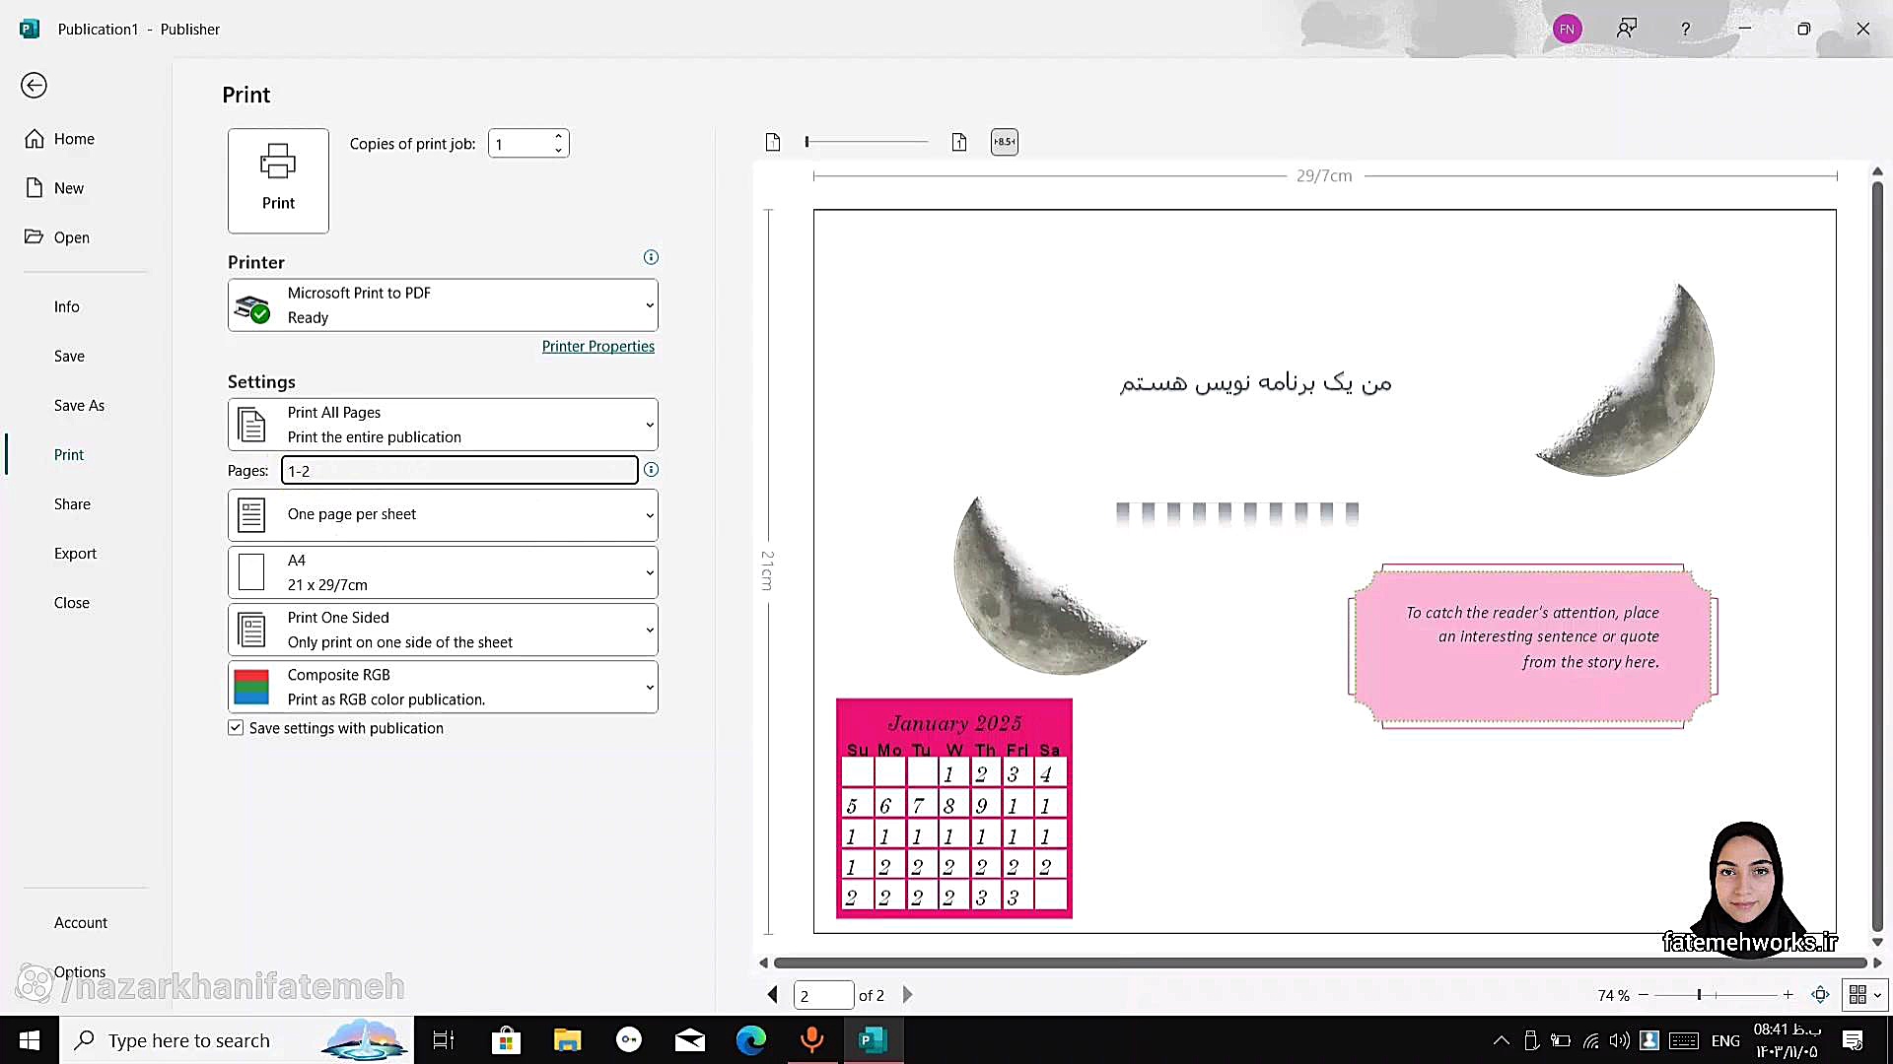The height and width of the screenshot is (1064, 1893).
Task: Open Save As in the sidebar
Action: pyautogui.click(x=79, y=405)
